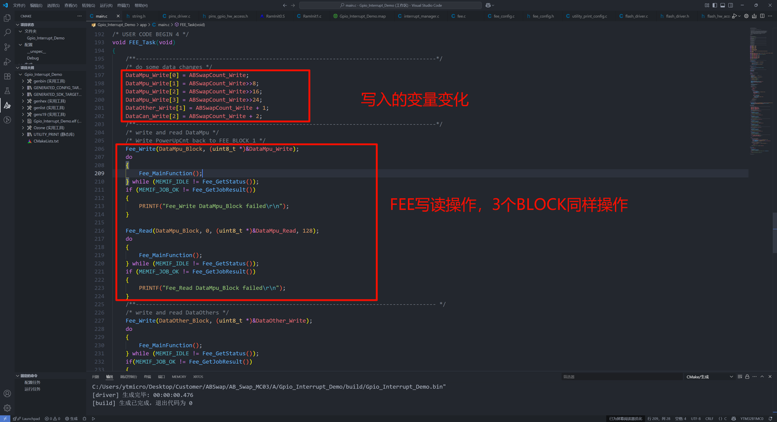
Task: Open the CMake/生成 output channel dropdown
Action: pyautogui.click(x=709, y=377)
